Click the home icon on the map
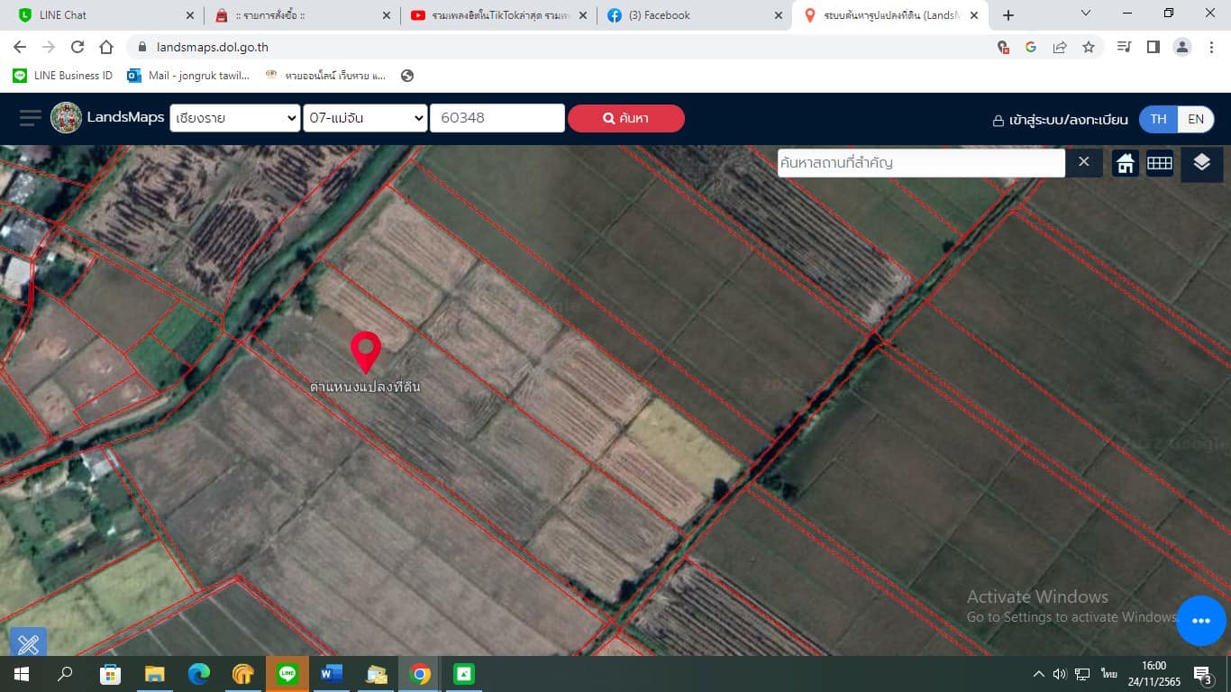Viewport: 1231px width, 692px height. click(x=1125, y=163)
